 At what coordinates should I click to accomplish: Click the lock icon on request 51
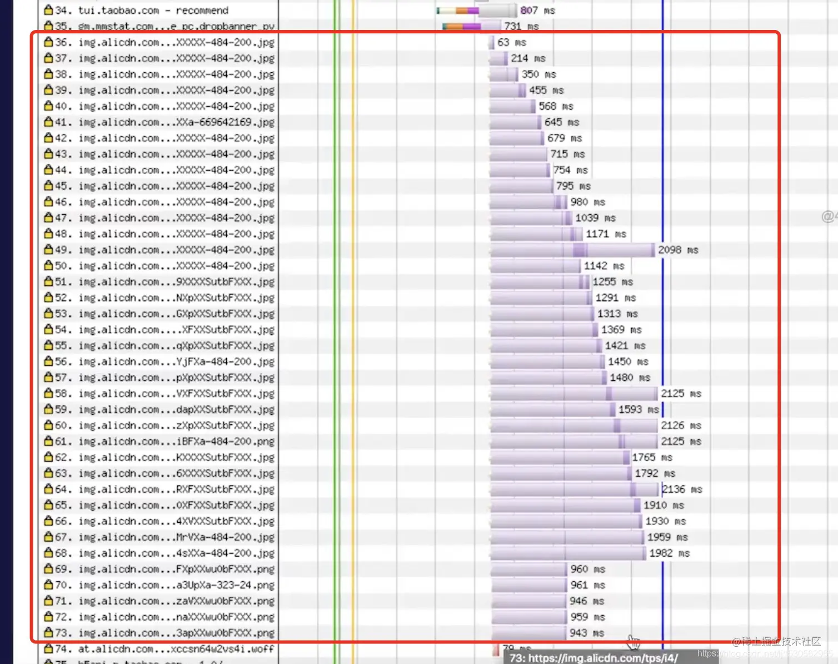[48, 281]
